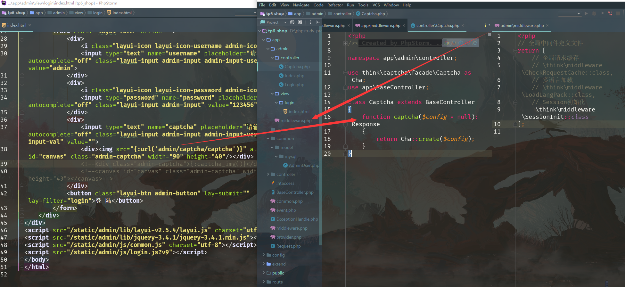
Task: Click Run with Coverage icon
Action: pos(603,13)
